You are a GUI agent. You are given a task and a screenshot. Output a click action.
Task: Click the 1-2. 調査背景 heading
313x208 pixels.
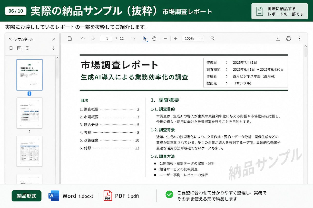pos(163,130)
